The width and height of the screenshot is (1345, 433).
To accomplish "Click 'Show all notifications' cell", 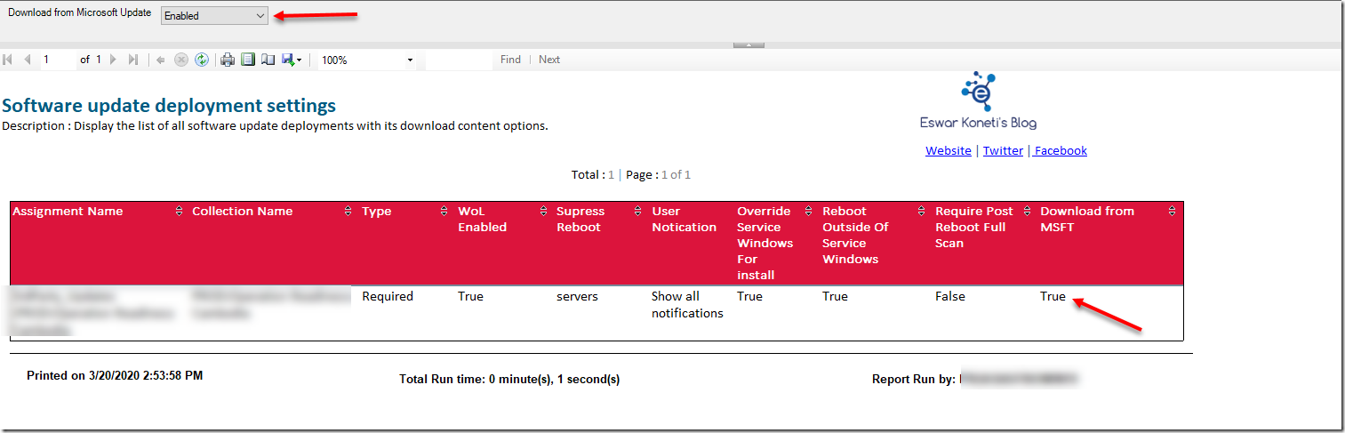I will 687,304.
